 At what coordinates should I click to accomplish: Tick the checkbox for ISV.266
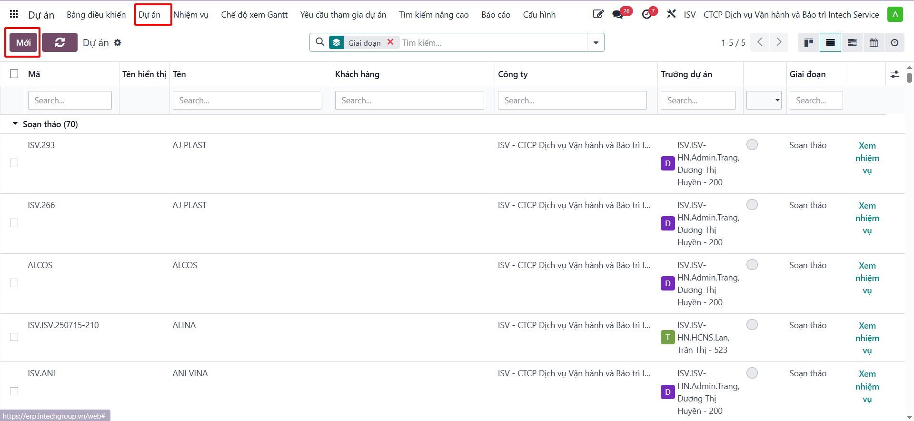point(14,223)
